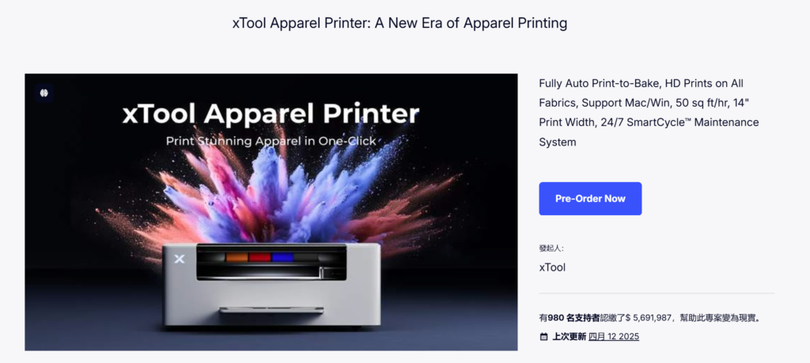Image resolution: width=810 pixels, height=363 pixels.
Task: Click the orange ink cartridge in the printer
Action: pos(237,257)
